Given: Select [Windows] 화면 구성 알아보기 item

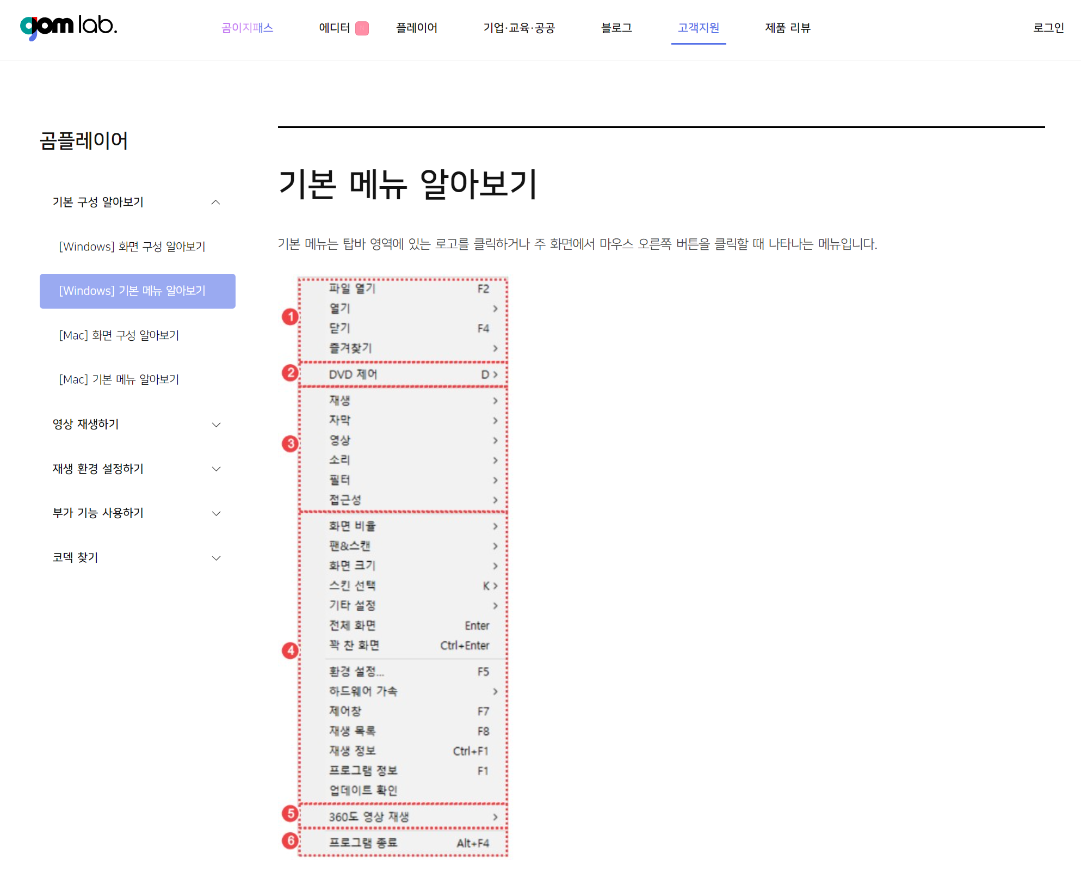Looking at the screenshot, I should 132,247.
